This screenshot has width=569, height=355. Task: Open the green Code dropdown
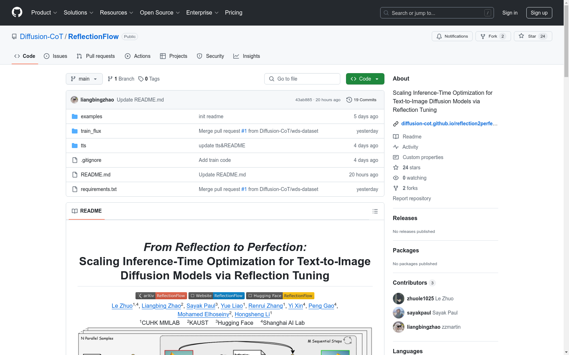click(x=365, y=79)
